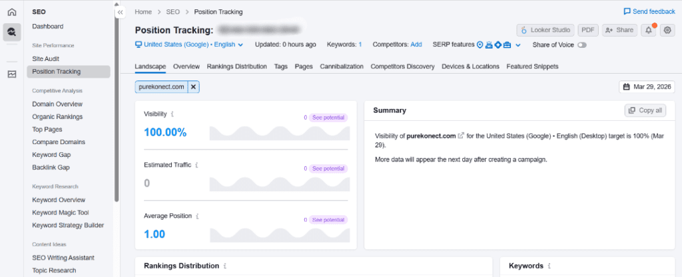Remove purekonect.com filter with X icon

[193, 87]
